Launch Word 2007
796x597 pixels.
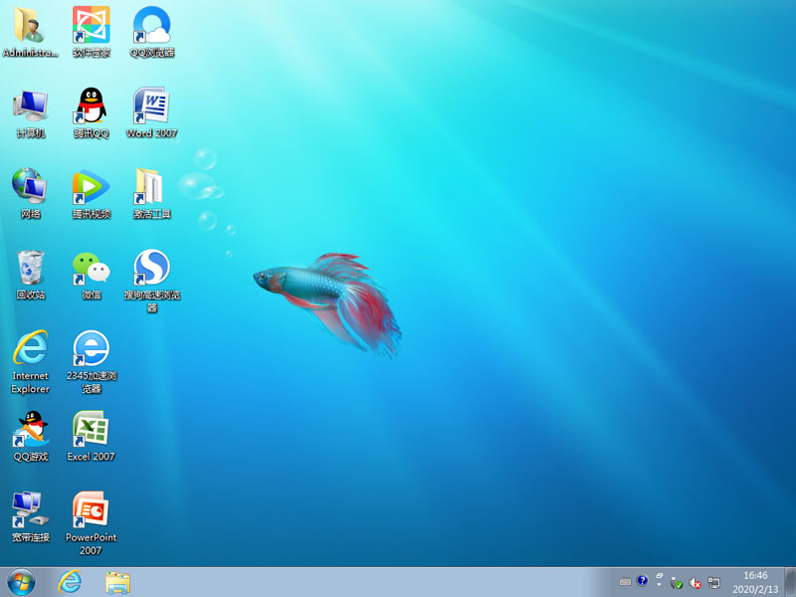(150, 109)
